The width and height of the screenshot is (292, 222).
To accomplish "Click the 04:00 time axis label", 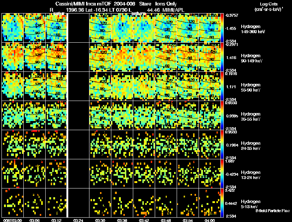I will [210, 221].
